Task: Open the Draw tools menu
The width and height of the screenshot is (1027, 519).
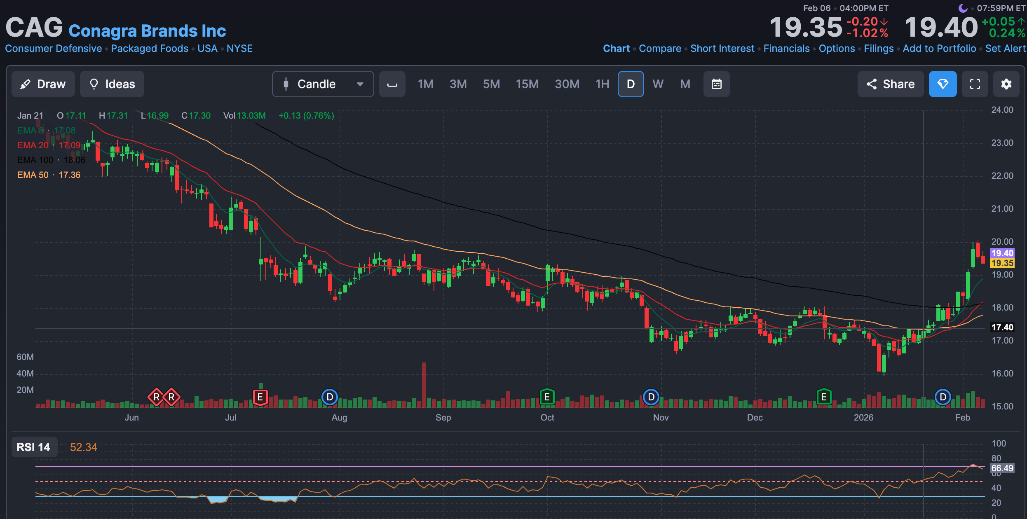Action: [x=43, y=84]
